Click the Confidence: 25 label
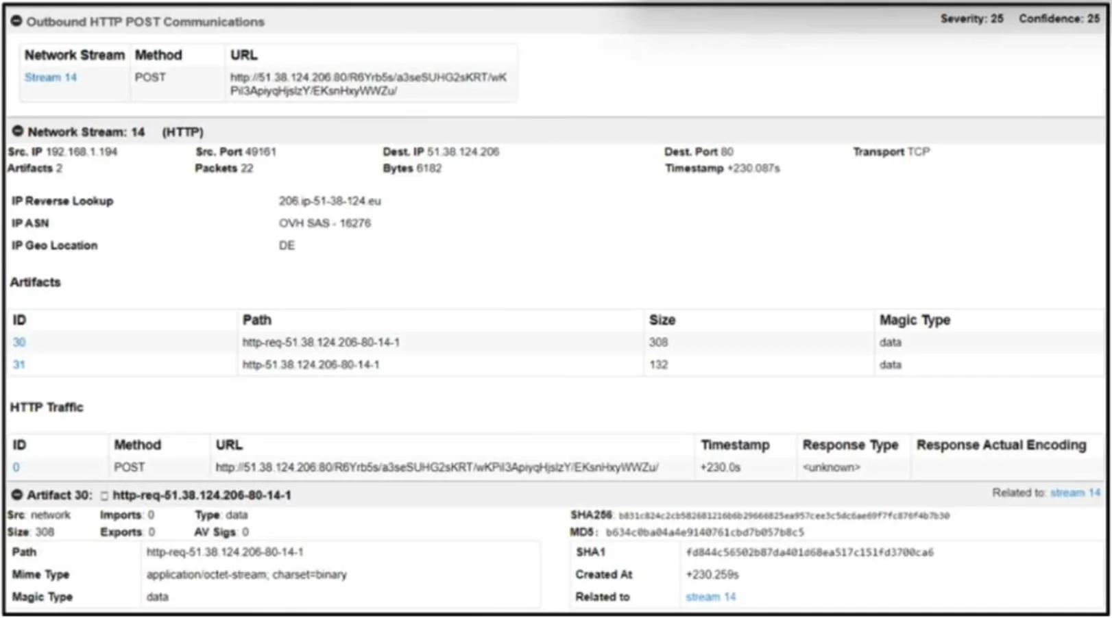 point(1059,18)
